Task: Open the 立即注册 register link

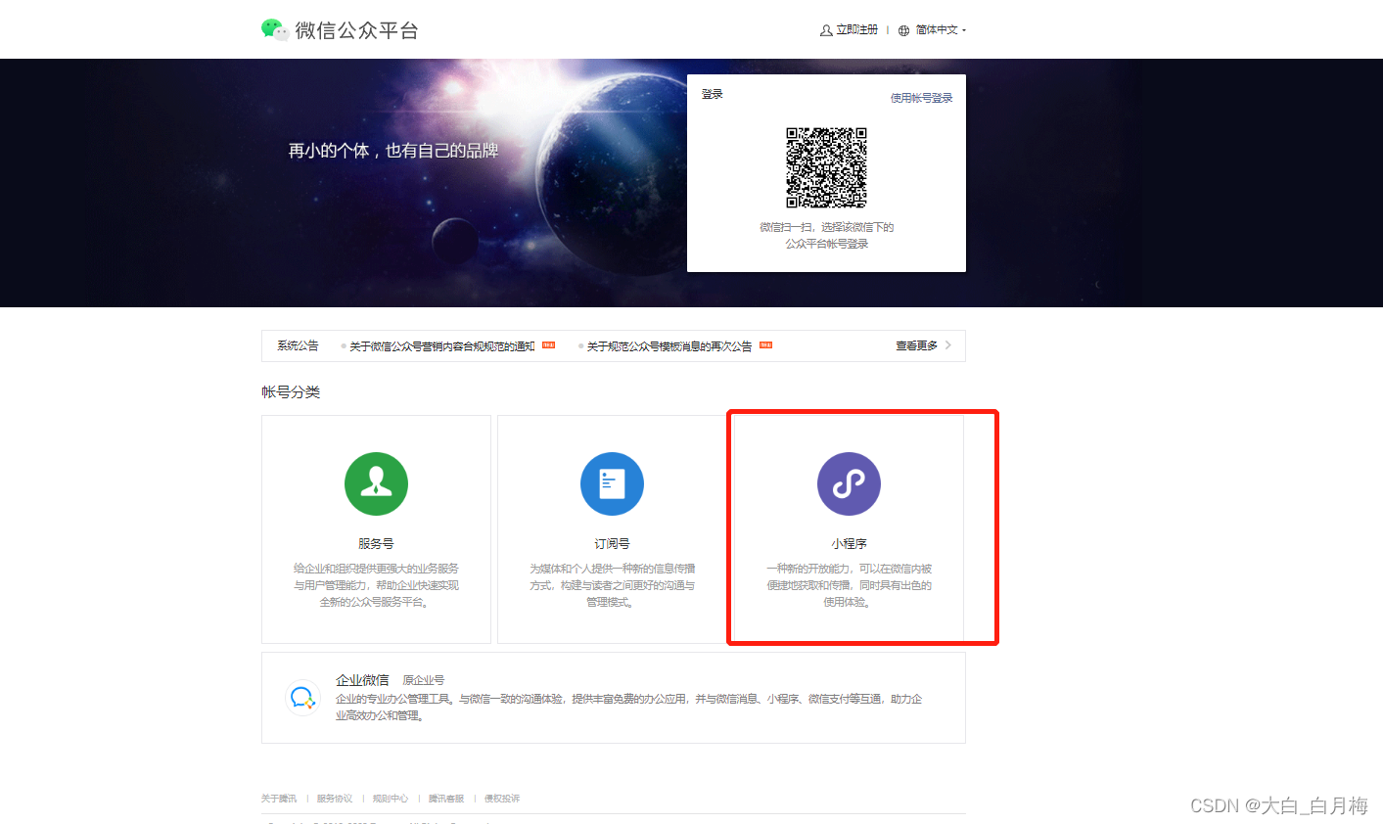Action: pos(856,30)
